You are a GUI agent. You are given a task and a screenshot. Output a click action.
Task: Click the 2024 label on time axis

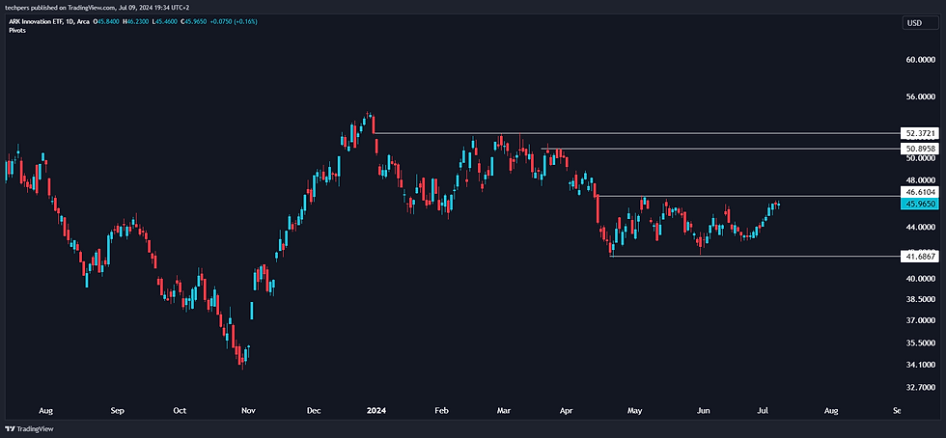point(376,411)
